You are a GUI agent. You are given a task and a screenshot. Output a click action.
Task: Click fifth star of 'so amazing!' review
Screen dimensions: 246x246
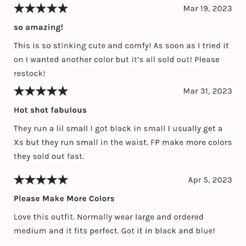pos(63,8)
